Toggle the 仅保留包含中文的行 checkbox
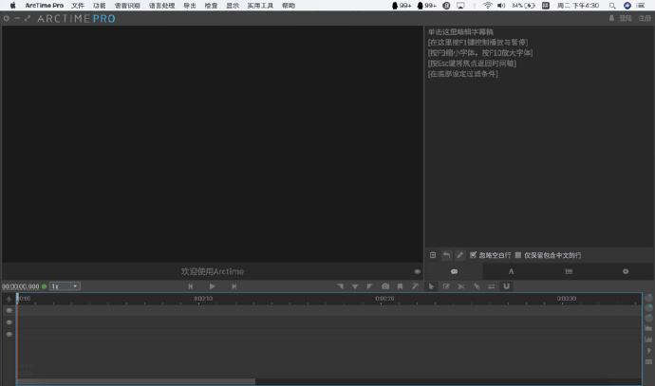The height and width of the screenshot is (386, 655). click(518, 255)
